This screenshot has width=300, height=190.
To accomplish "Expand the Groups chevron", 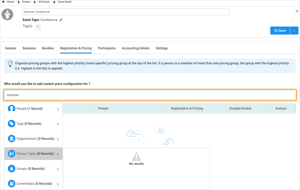I will pos(58,169).
